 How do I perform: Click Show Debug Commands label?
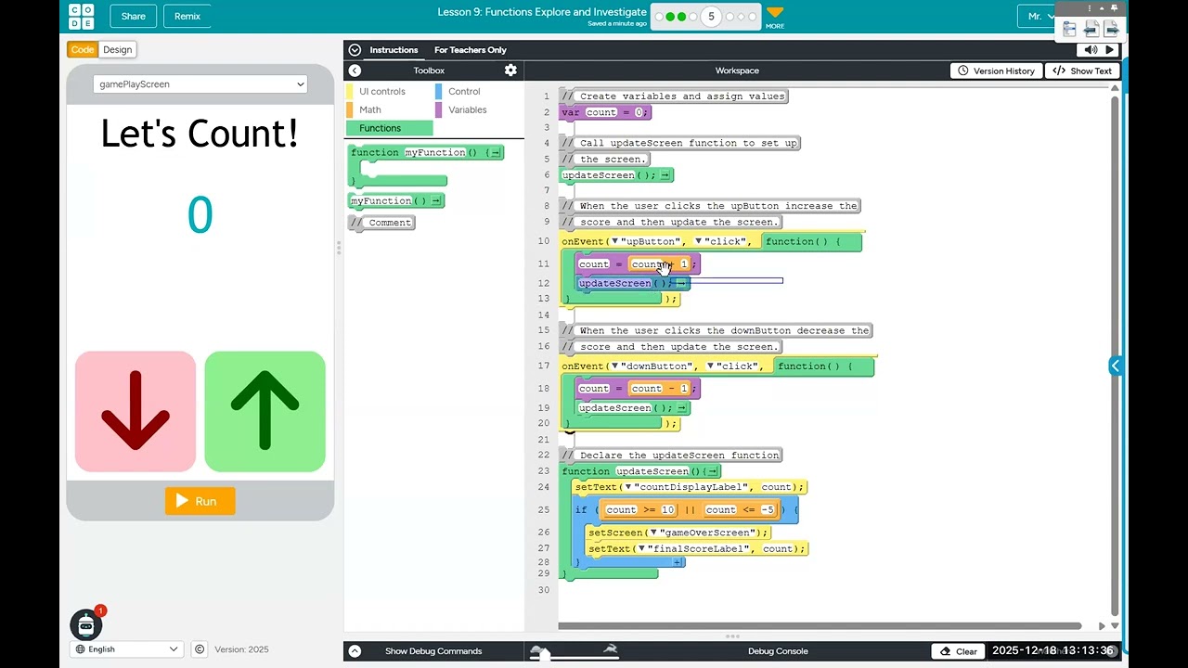[x=433, y=651]
